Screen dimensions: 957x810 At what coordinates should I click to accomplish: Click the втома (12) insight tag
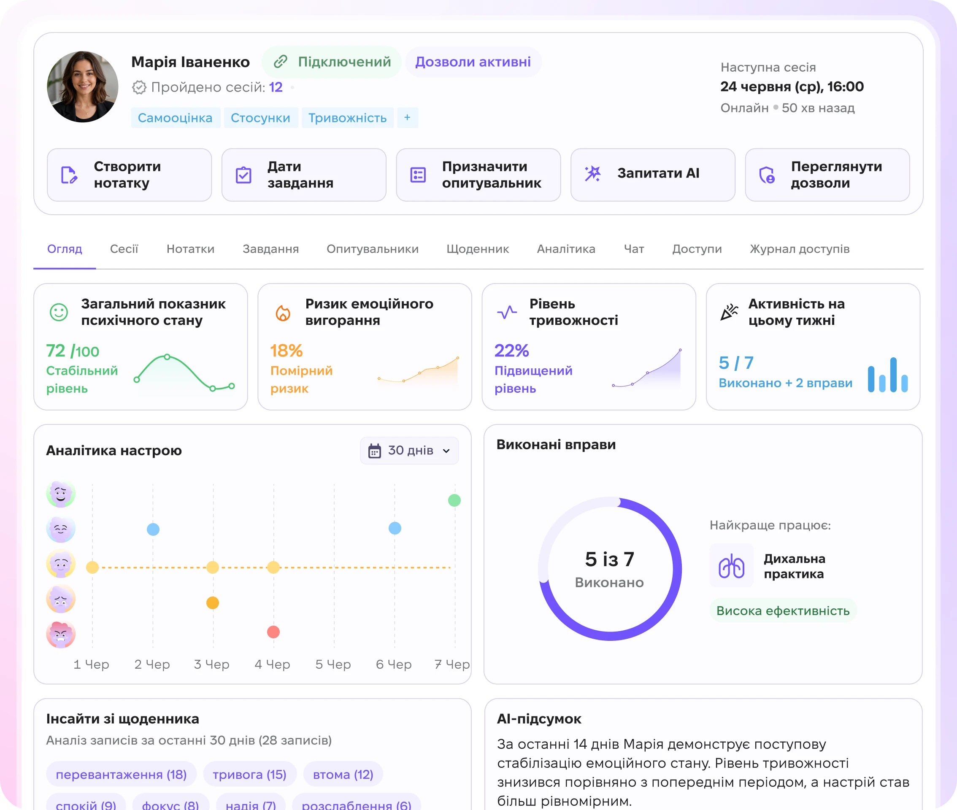coord(343,775)
